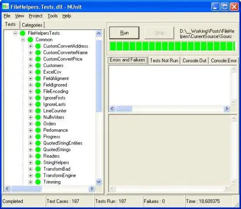The width and height of the screenshot is (241, 209).
Task: Open the File menu
Action: (7, 16)
